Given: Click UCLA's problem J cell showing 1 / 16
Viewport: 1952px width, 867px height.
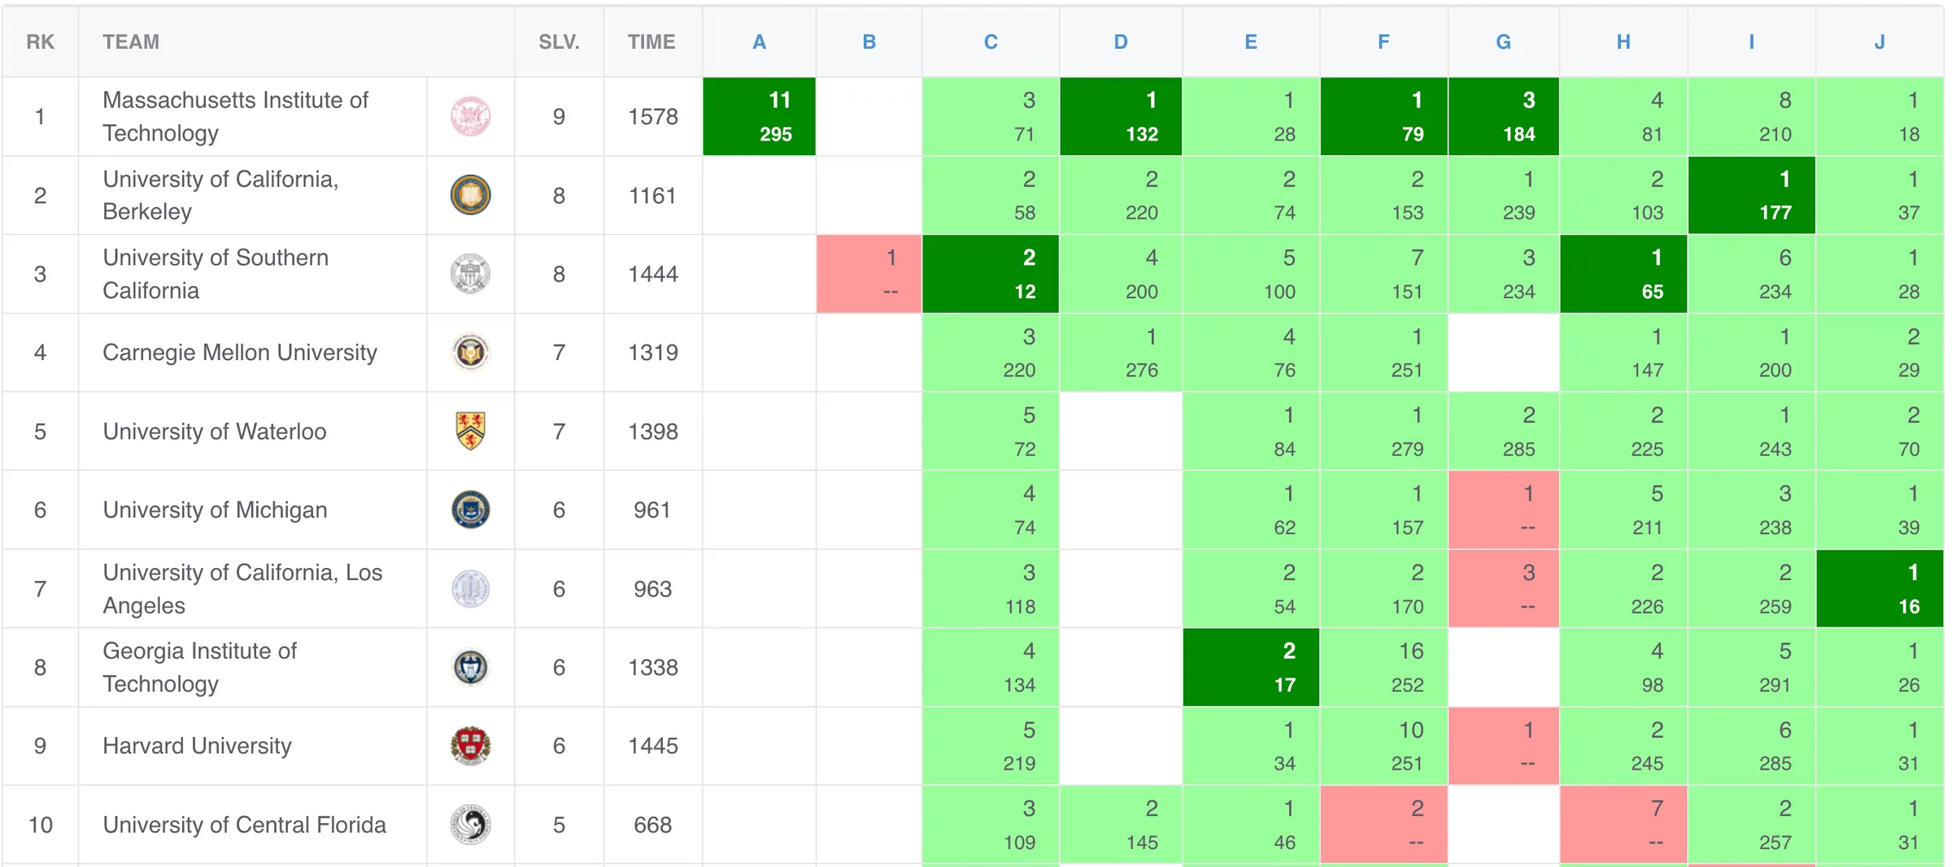Looking at the screenshot, I should [1880, 588].
